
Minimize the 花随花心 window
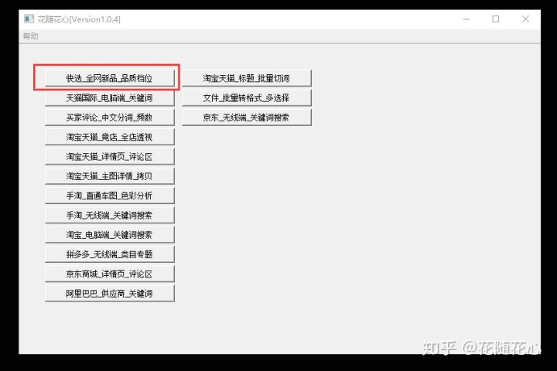click(x=466, y=19)
